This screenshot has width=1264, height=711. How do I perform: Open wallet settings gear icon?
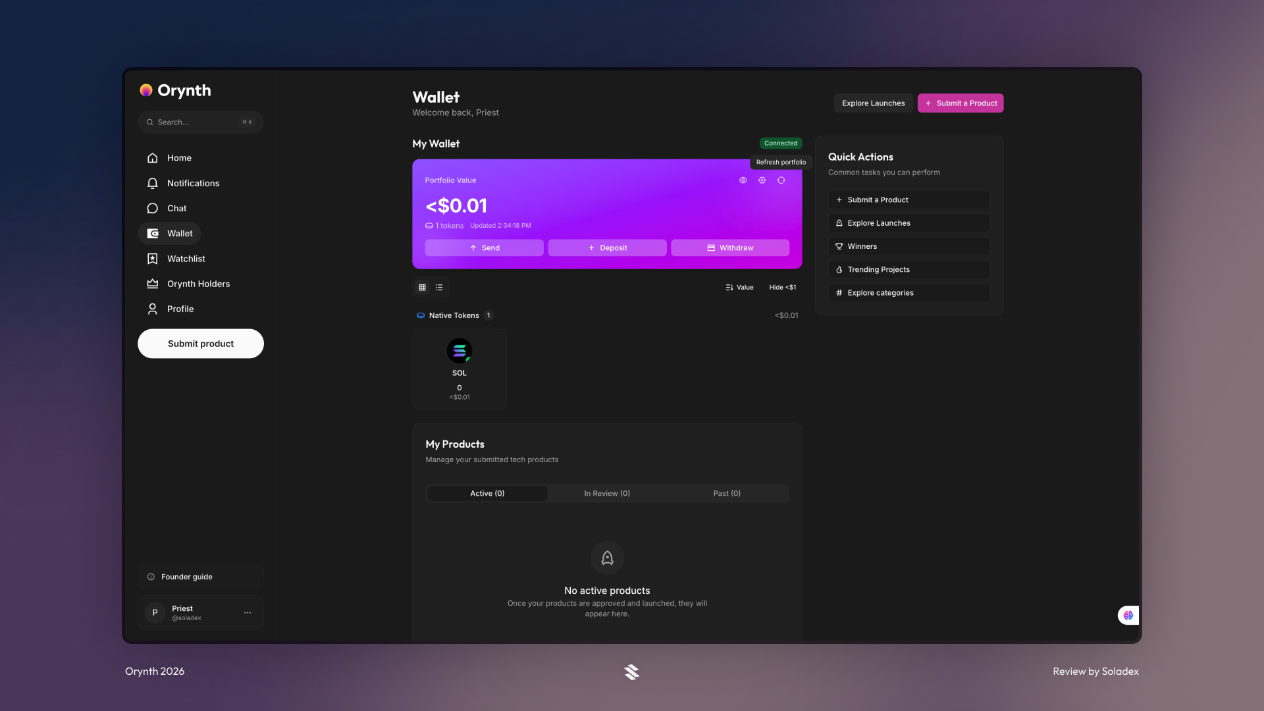point(762,180)
